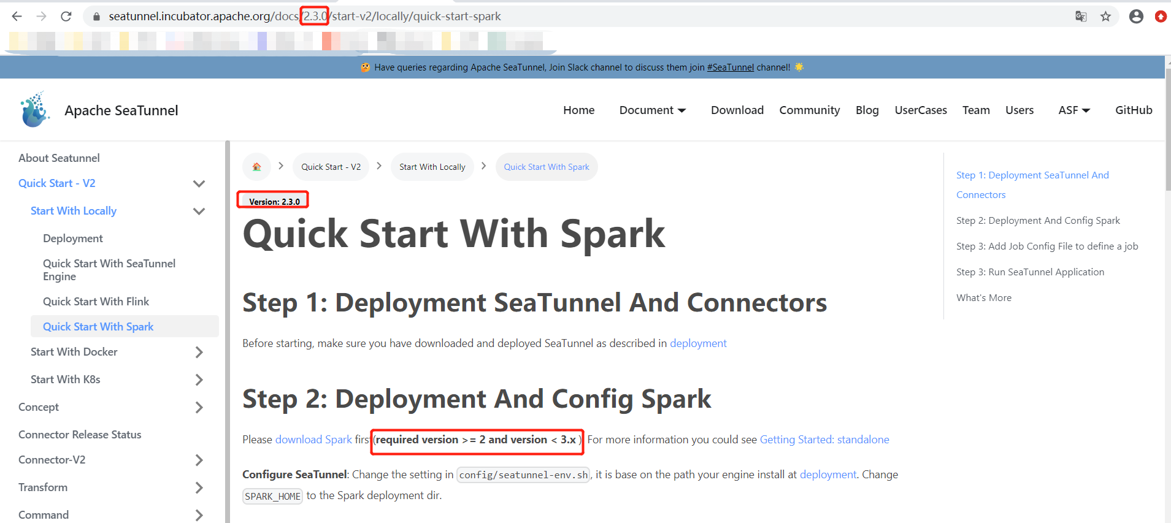This screenshot has width=1171, height=523.
Task: Expand the Start With K8s chevron
Action: pyautogui.click(x=199, y=380)
